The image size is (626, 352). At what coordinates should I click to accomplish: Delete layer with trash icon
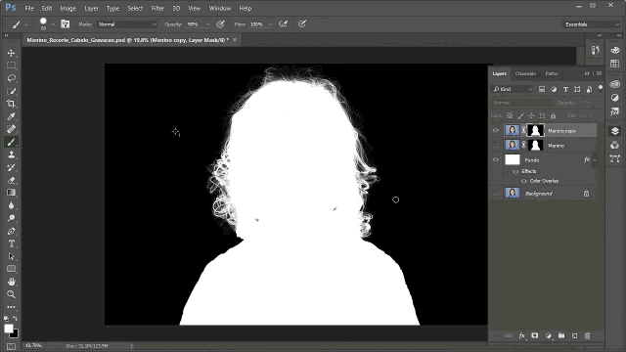[587, 336]
